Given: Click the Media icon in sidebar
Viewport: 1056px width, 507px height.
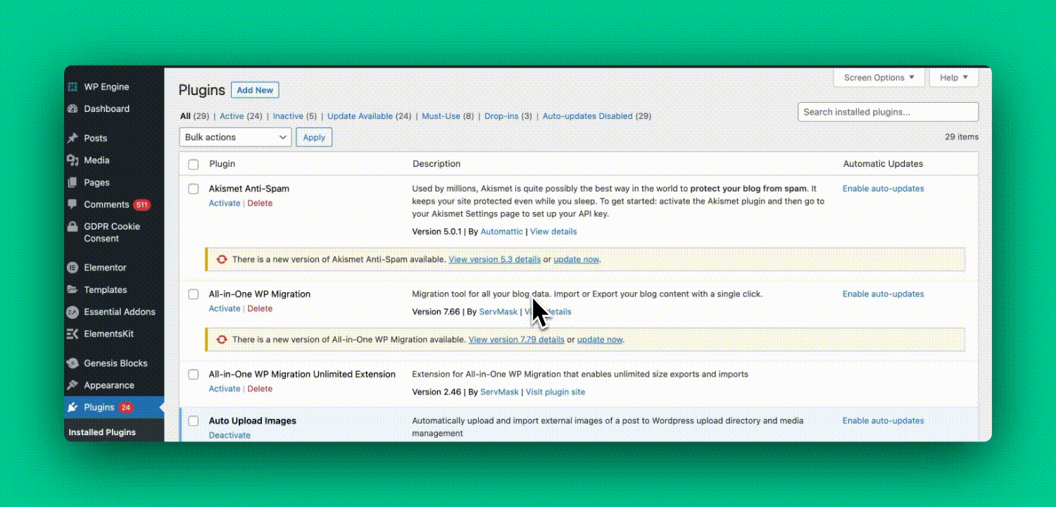Looking at the screenshot, I should (x=72, y=160).
